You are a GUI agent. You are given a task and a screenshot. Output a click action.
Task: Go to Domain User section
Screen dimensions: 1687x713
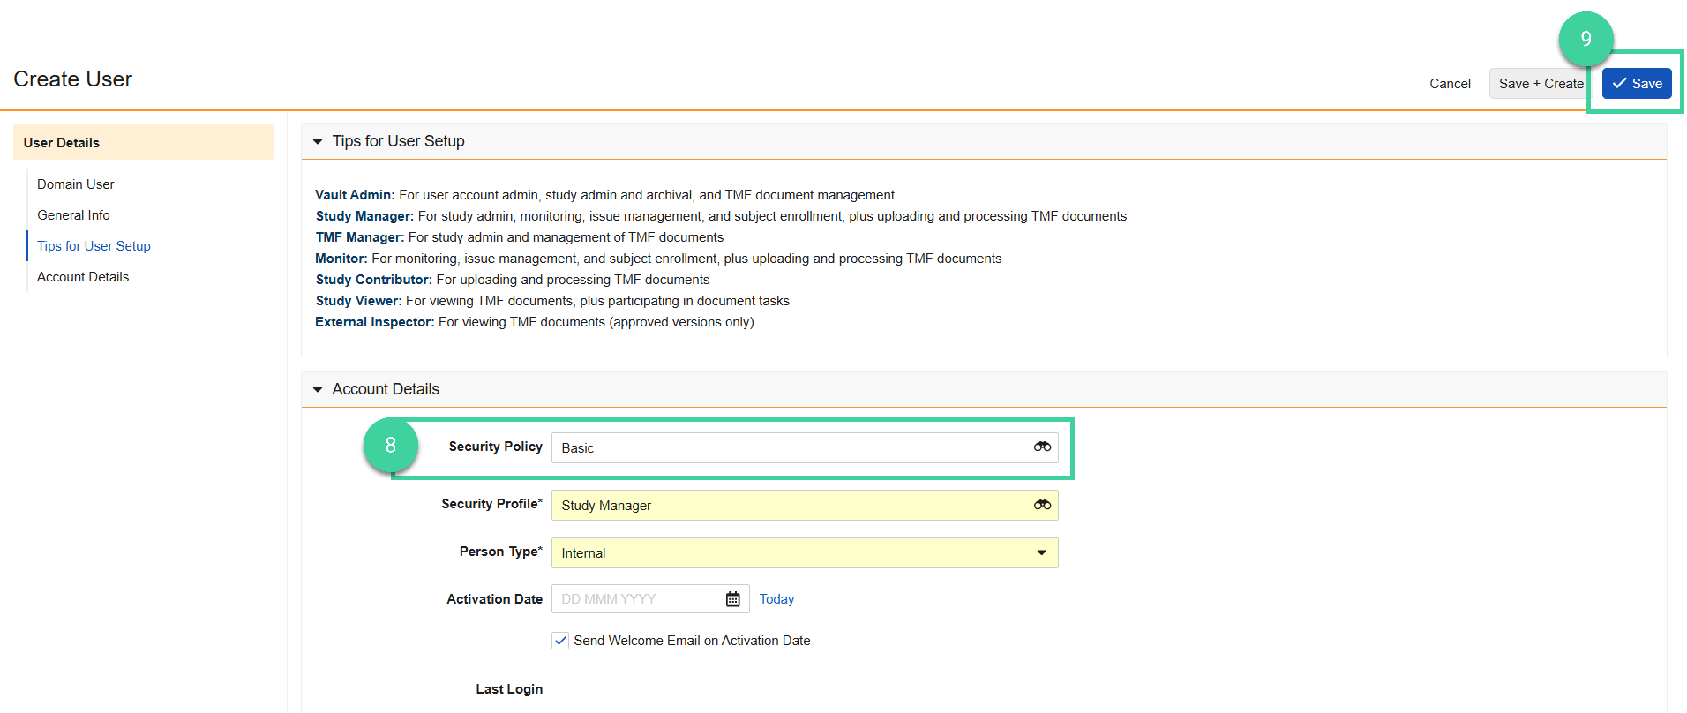(x=76, y=184)
